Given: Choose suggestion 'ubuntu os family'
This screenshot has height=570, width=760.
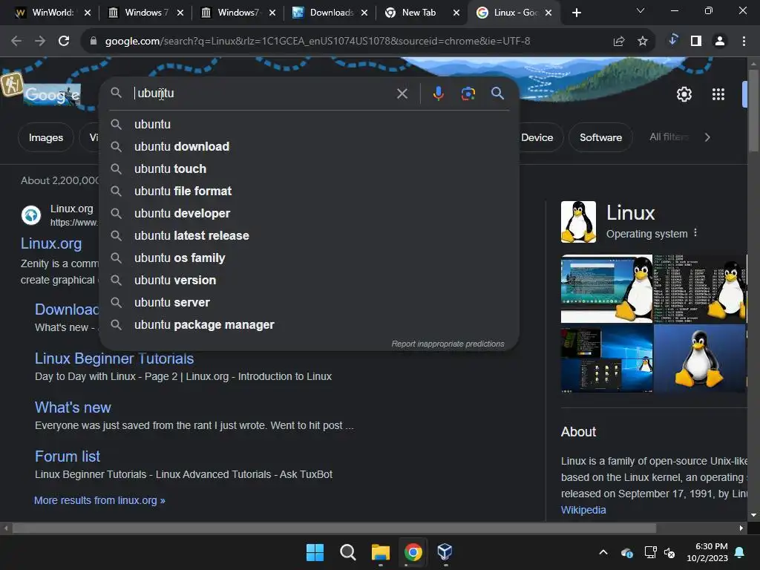Looking at the screenshot, I should pyautogui.click(x=309, y=258).
